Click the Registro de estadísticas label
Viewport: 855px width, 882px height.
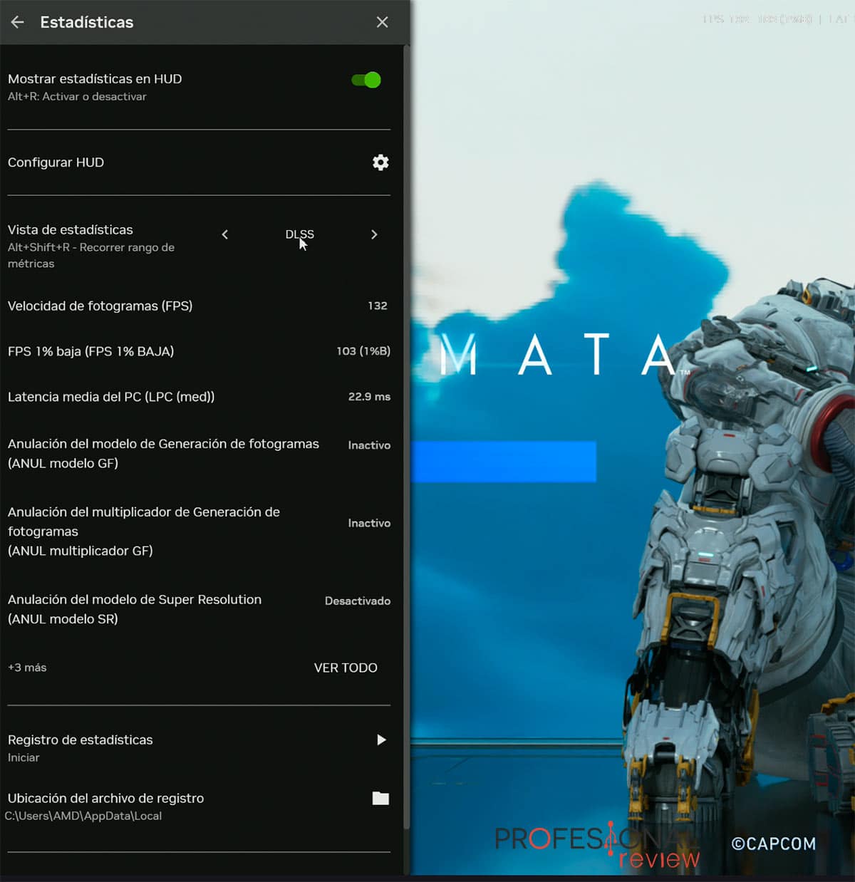pos(80,740)
